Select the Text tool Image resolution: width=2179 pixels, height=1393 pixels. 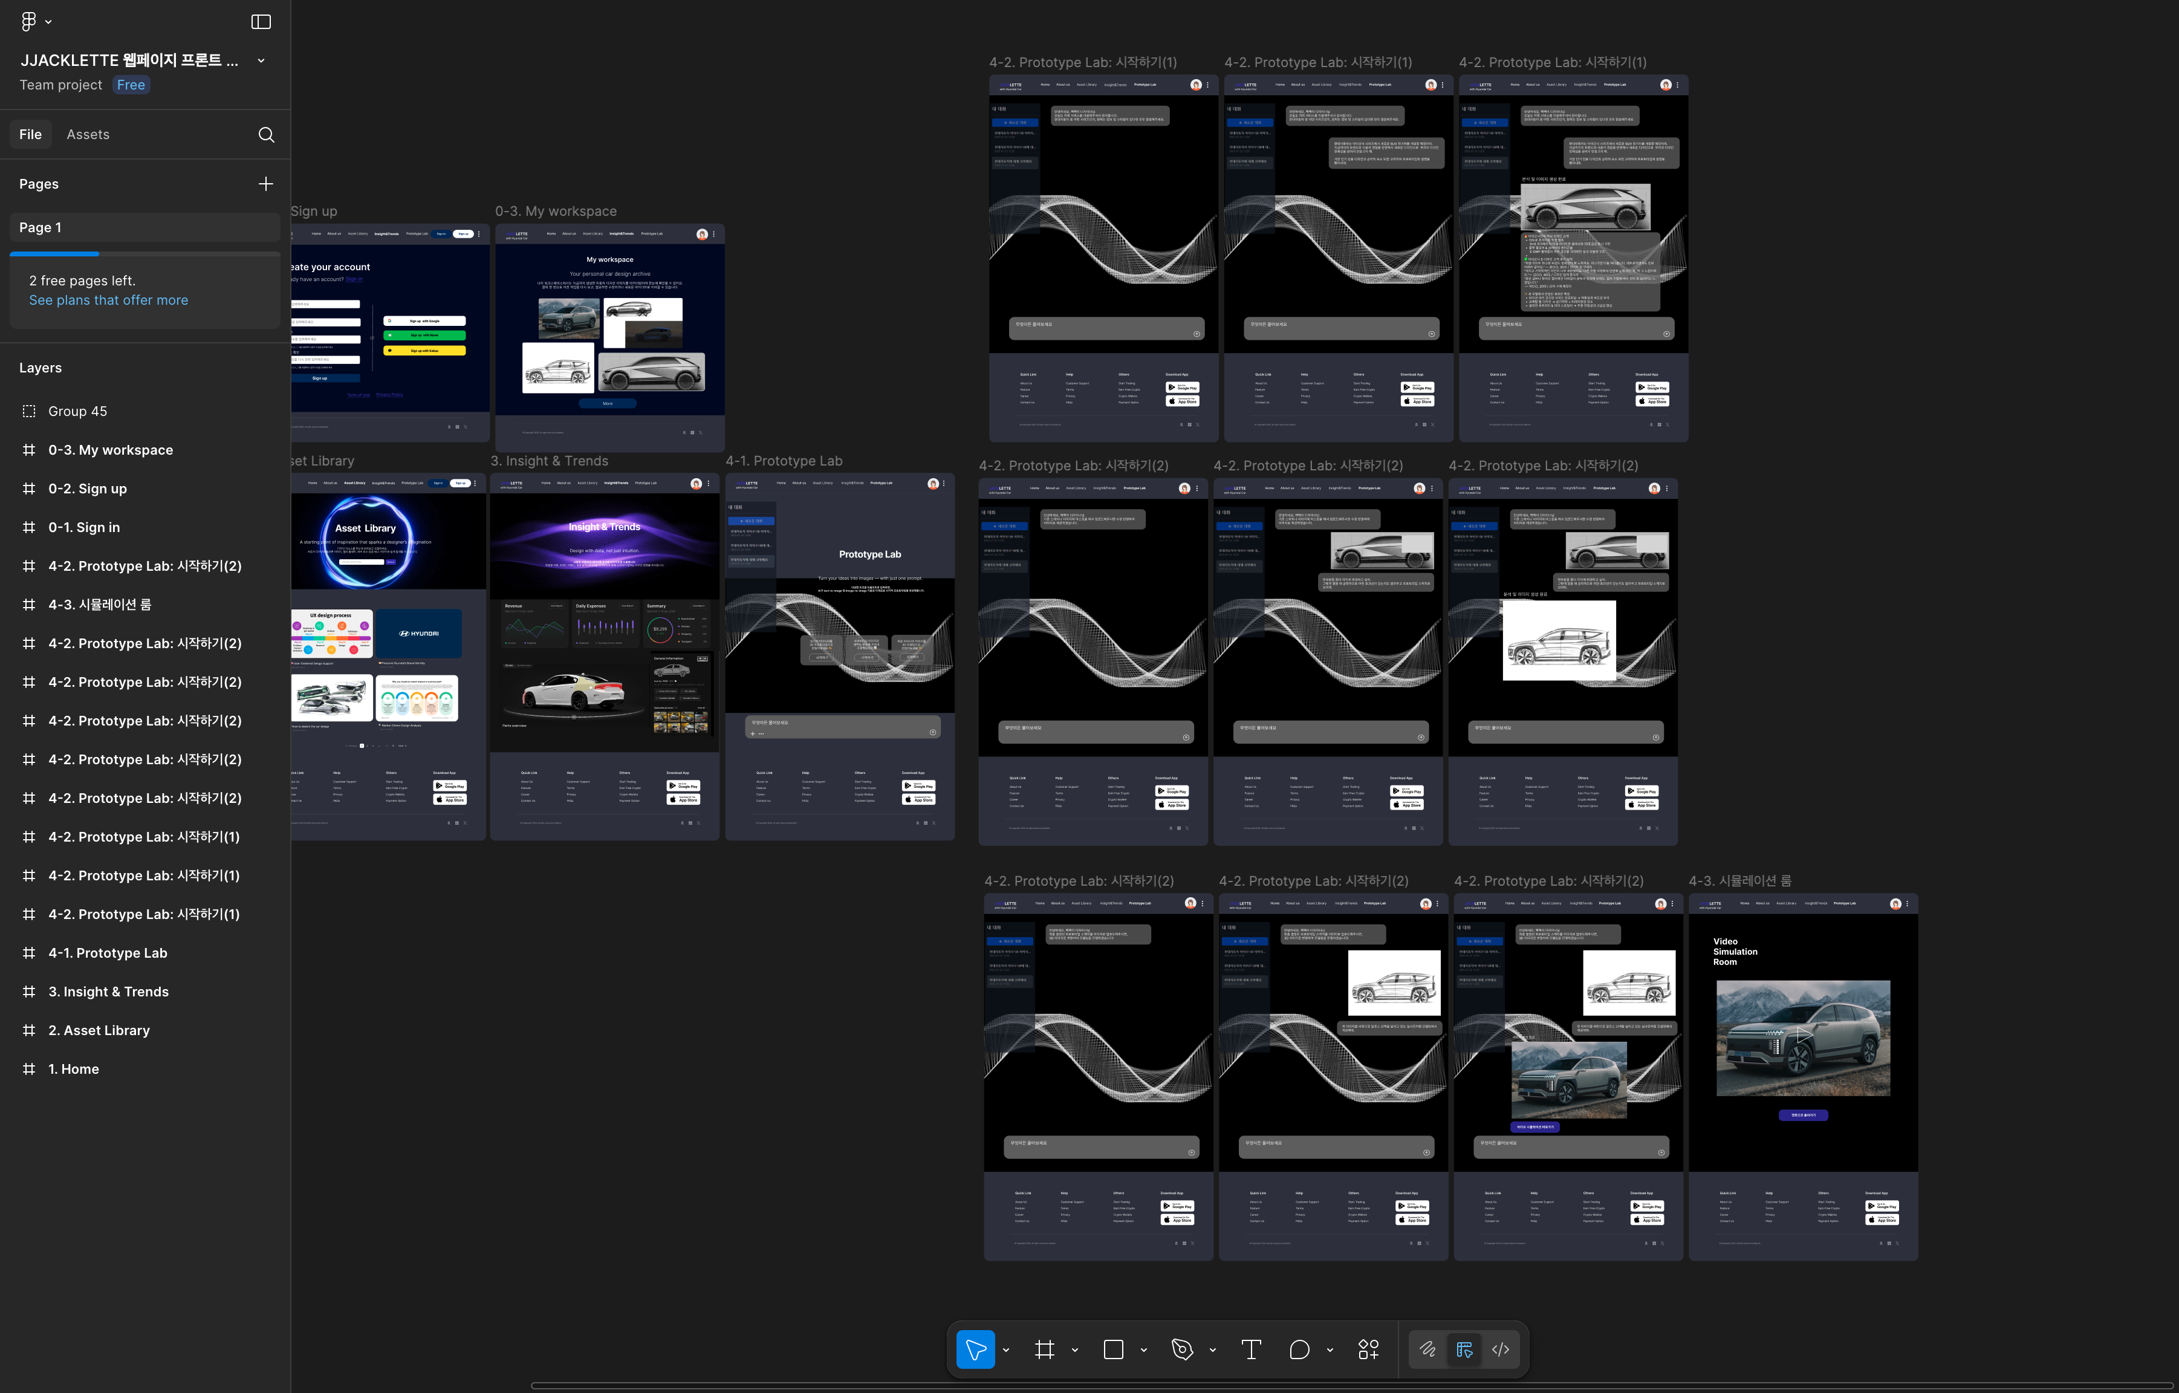coord(1250,1349)
